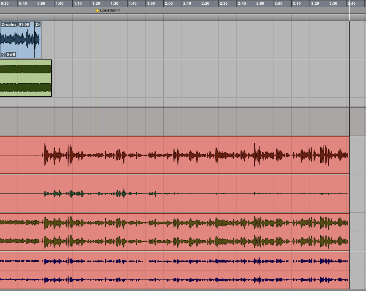Click the 3:00 mark on the ruler
The image size is (366, 291).
278,4
